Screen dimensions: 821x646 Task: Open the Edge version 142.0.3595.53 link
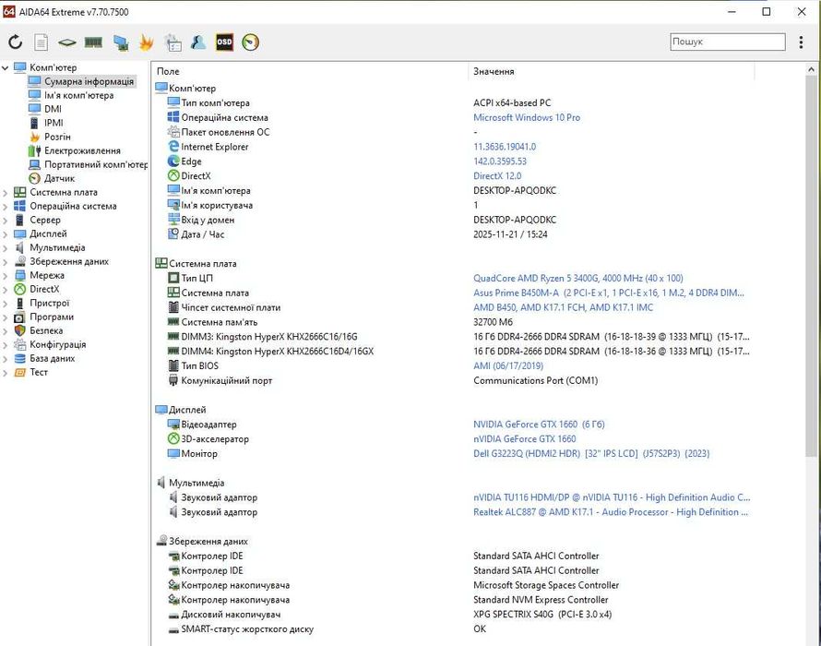(x=499, y=161)
